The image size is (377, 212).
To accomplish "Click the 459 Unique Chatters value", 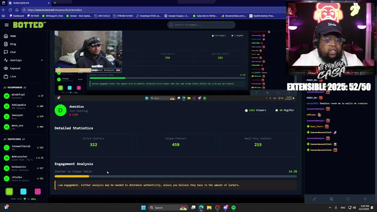I will click(176, 145).
